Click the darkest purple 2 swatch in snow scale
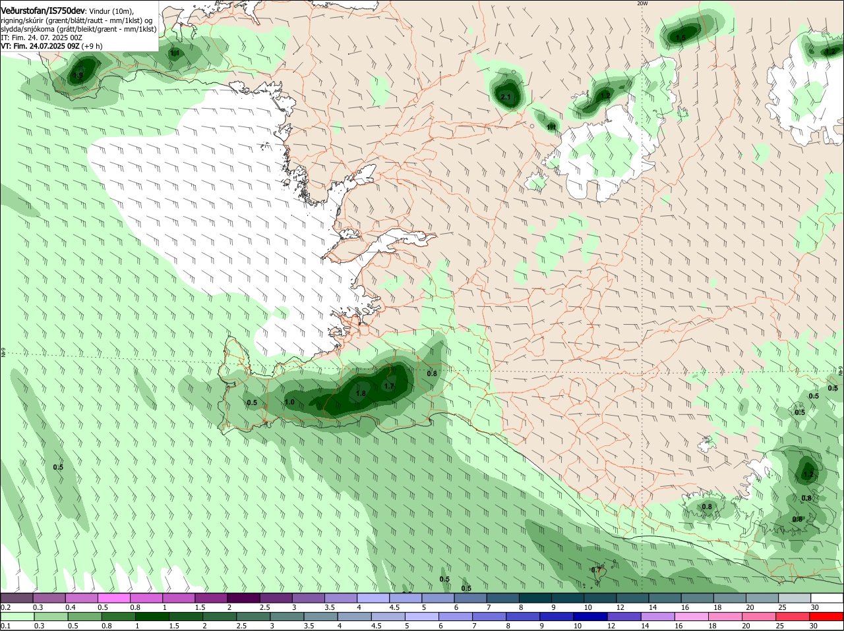844x631 pixels. click(x=243, y=598)
